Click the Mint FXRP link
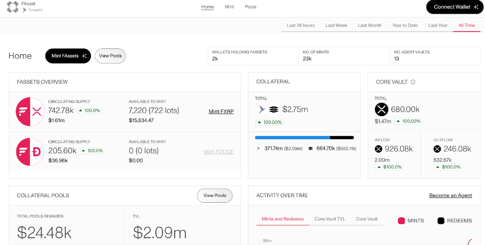485x245 pixels. click(x=221, y=112)
